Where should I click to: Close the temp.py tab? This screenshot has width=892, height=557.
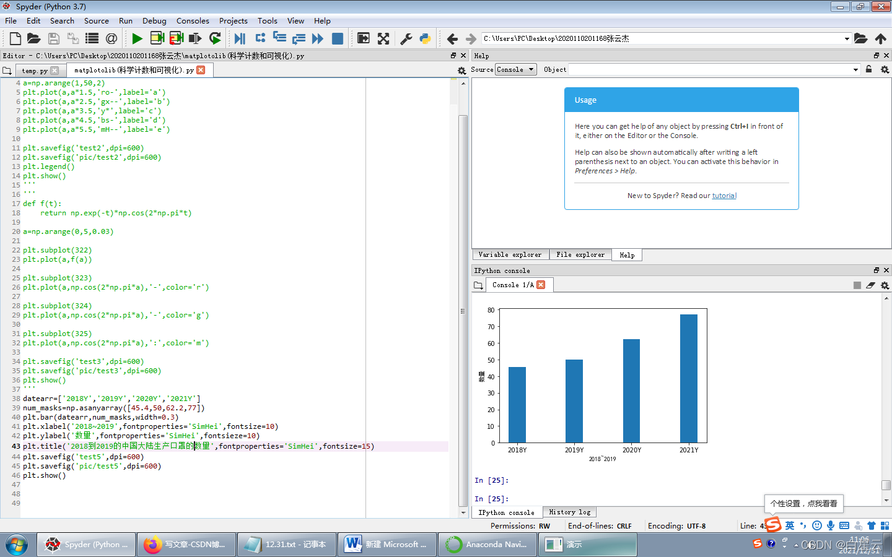click(55, 71)
